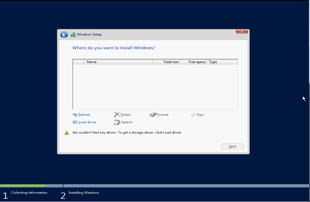Click the 'We couldn't find any drives' message
The height and width of the screenshot is (202, 310).
pos(127,133)
